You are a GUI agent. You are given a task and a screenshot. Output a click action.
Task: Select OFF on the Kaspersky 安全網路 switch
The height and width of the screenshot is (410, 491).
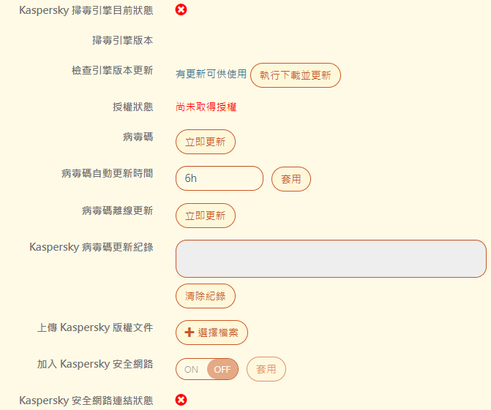[x=222, y=369]
